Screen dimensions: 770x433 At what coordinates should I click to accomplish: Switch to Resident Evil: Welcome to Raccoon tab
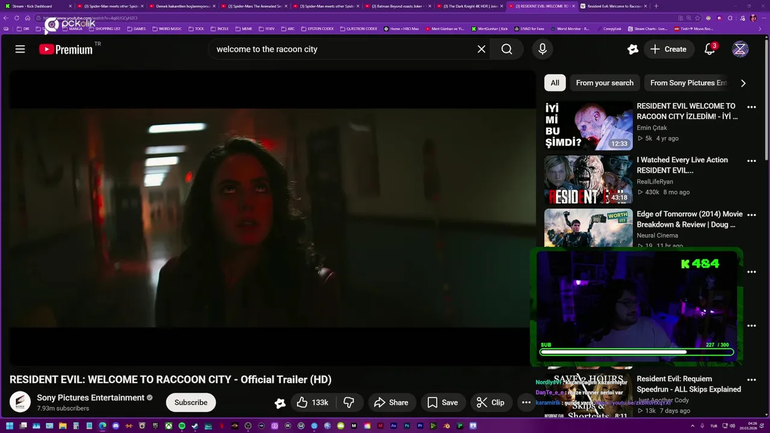tap(614, 6)
